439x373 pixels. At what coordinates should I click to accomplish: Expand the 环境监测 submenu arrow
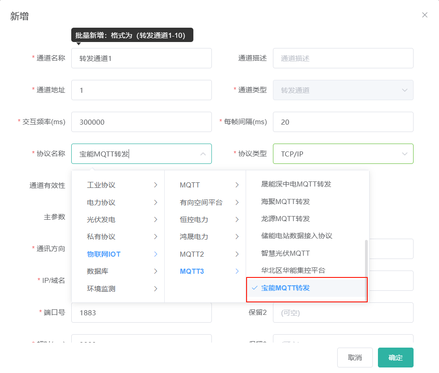pyautogui.click(x=155, y=289)
